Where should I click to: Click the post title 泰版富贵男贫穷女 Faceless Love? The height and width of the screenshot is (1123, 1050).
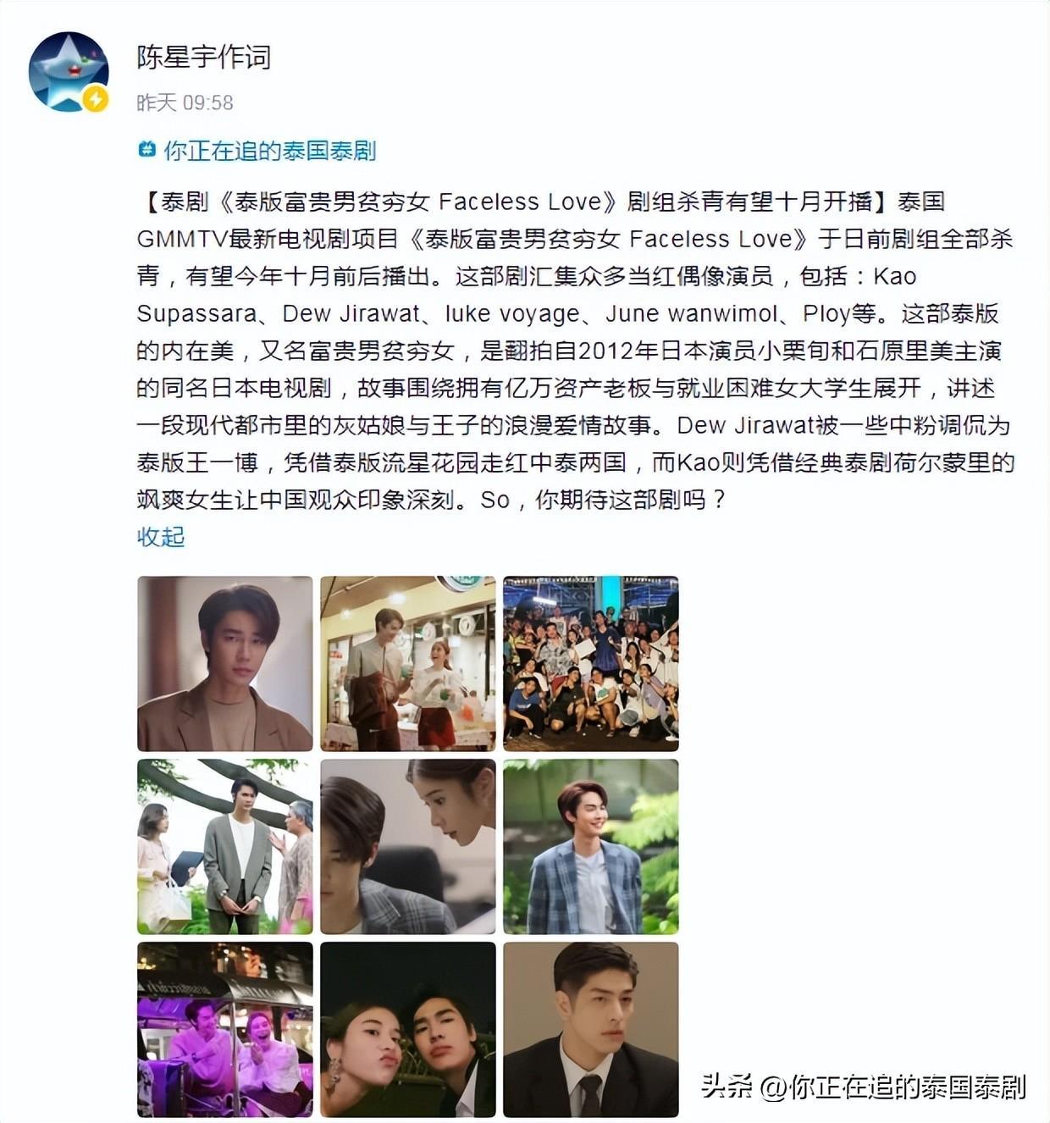pos(425,202)
